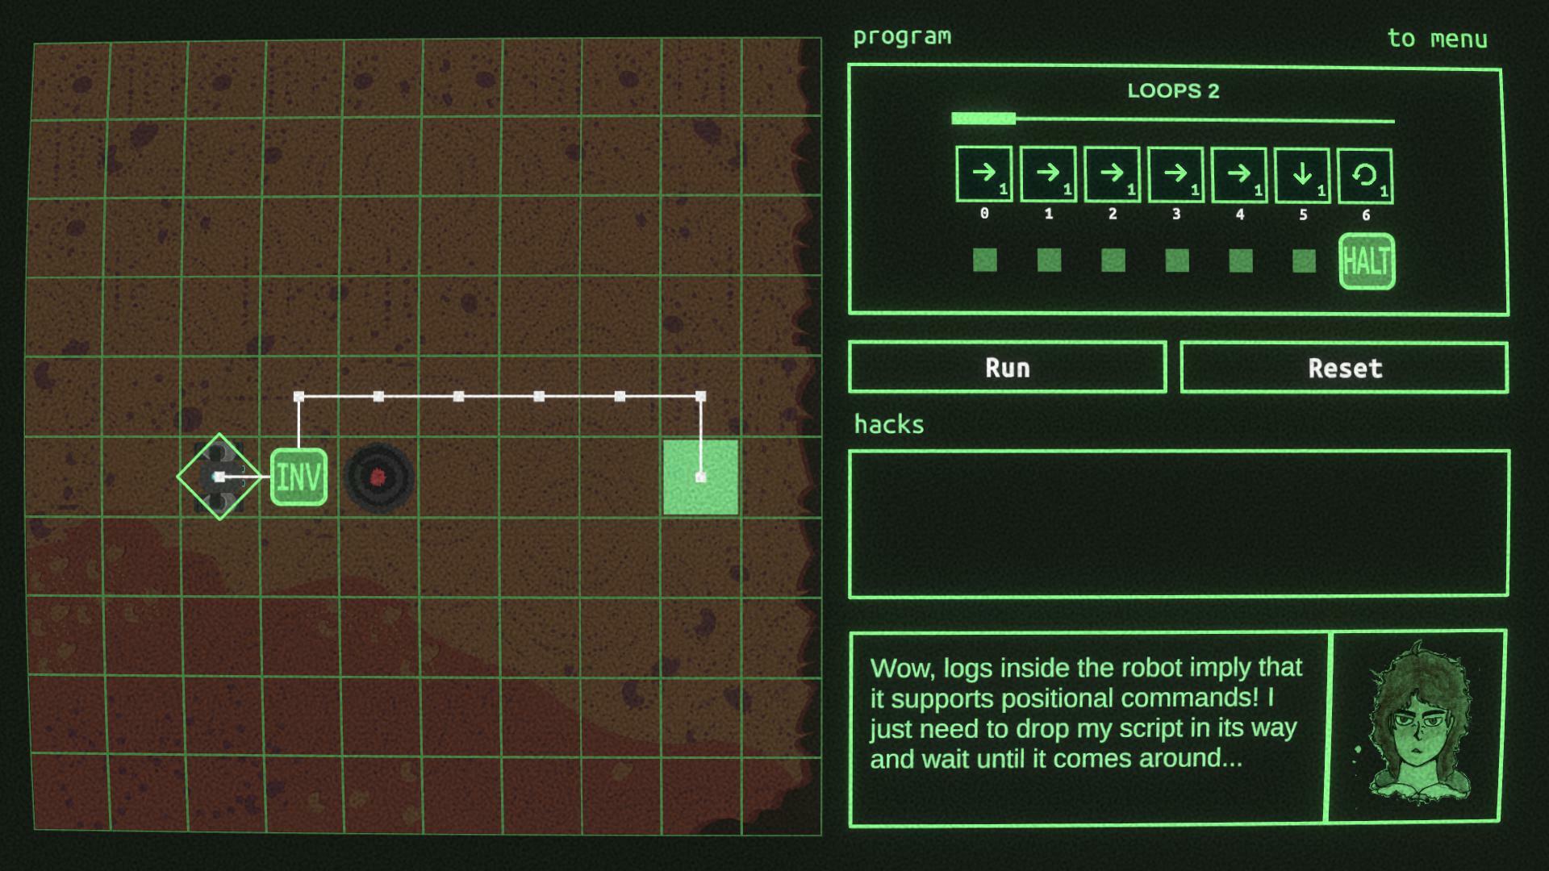
Task: Click the loop command in slot 6
Action: 1365,175
